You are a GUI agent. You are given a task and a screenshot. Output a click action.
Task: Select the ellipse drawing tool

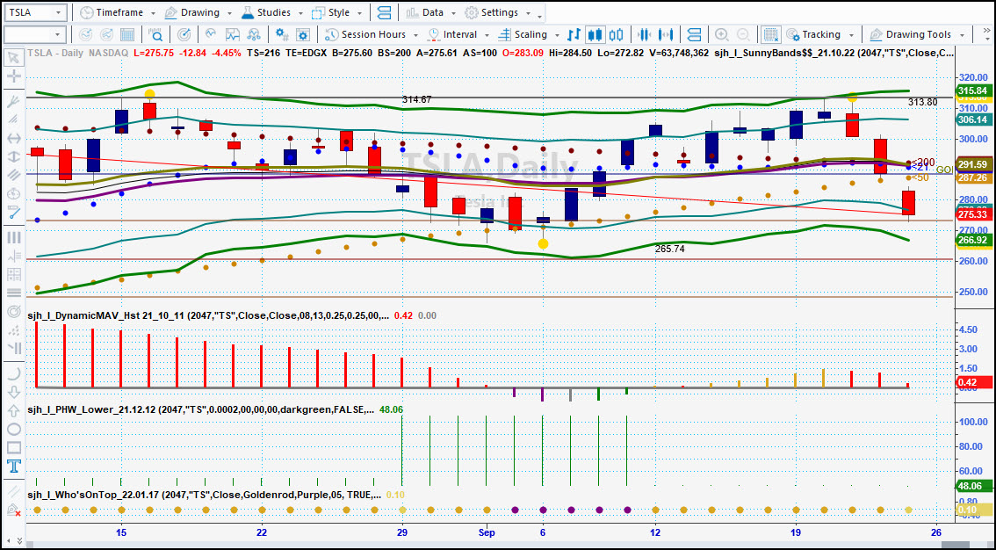(x=13, y=430)
